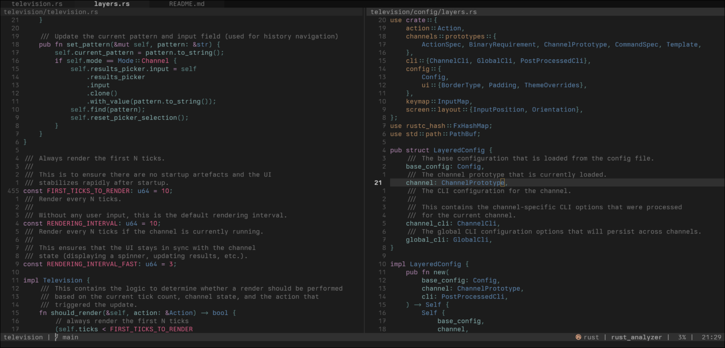Switch to the README.md tab
Viewport: 725px width, 348px height.
pyautogui.click(x=186, y=4)
